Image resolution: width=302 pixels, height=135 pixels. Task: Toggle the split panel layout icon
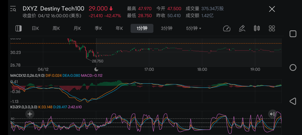coord(19,29)
